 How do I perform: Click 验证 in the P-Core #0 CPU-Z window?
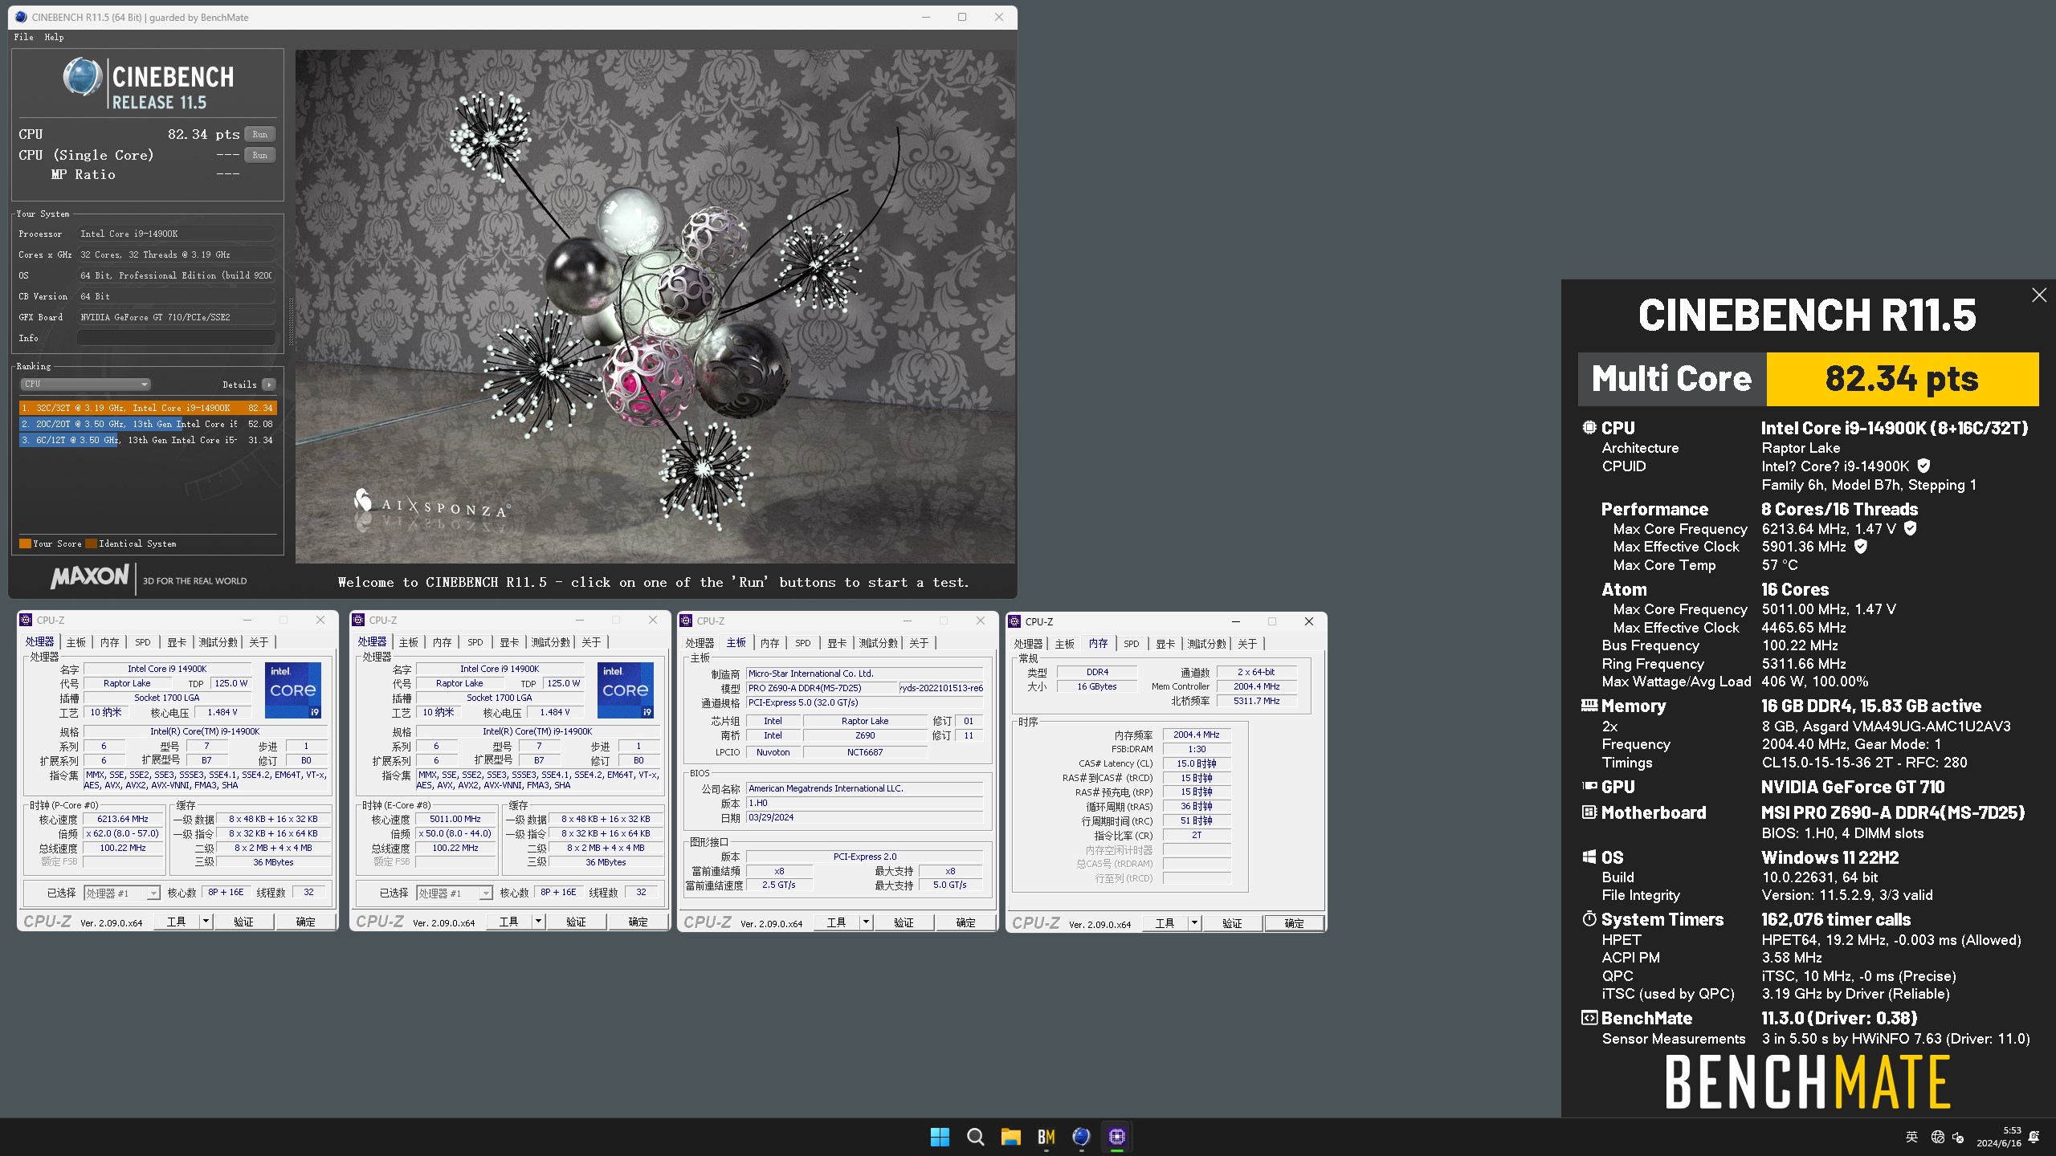[x=243, y=922]
